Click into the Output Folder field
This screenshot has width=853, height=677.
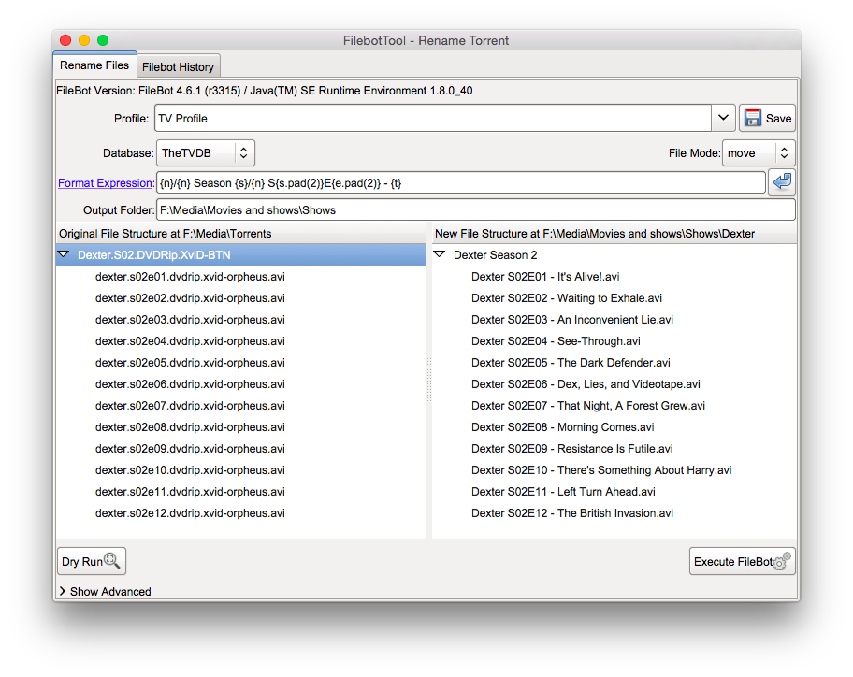pos(476,209)
